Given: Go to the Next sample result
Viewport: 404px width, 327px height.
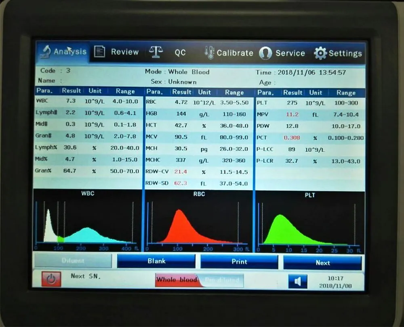Looking at the screenshot, I should click(x=322, y=262).
